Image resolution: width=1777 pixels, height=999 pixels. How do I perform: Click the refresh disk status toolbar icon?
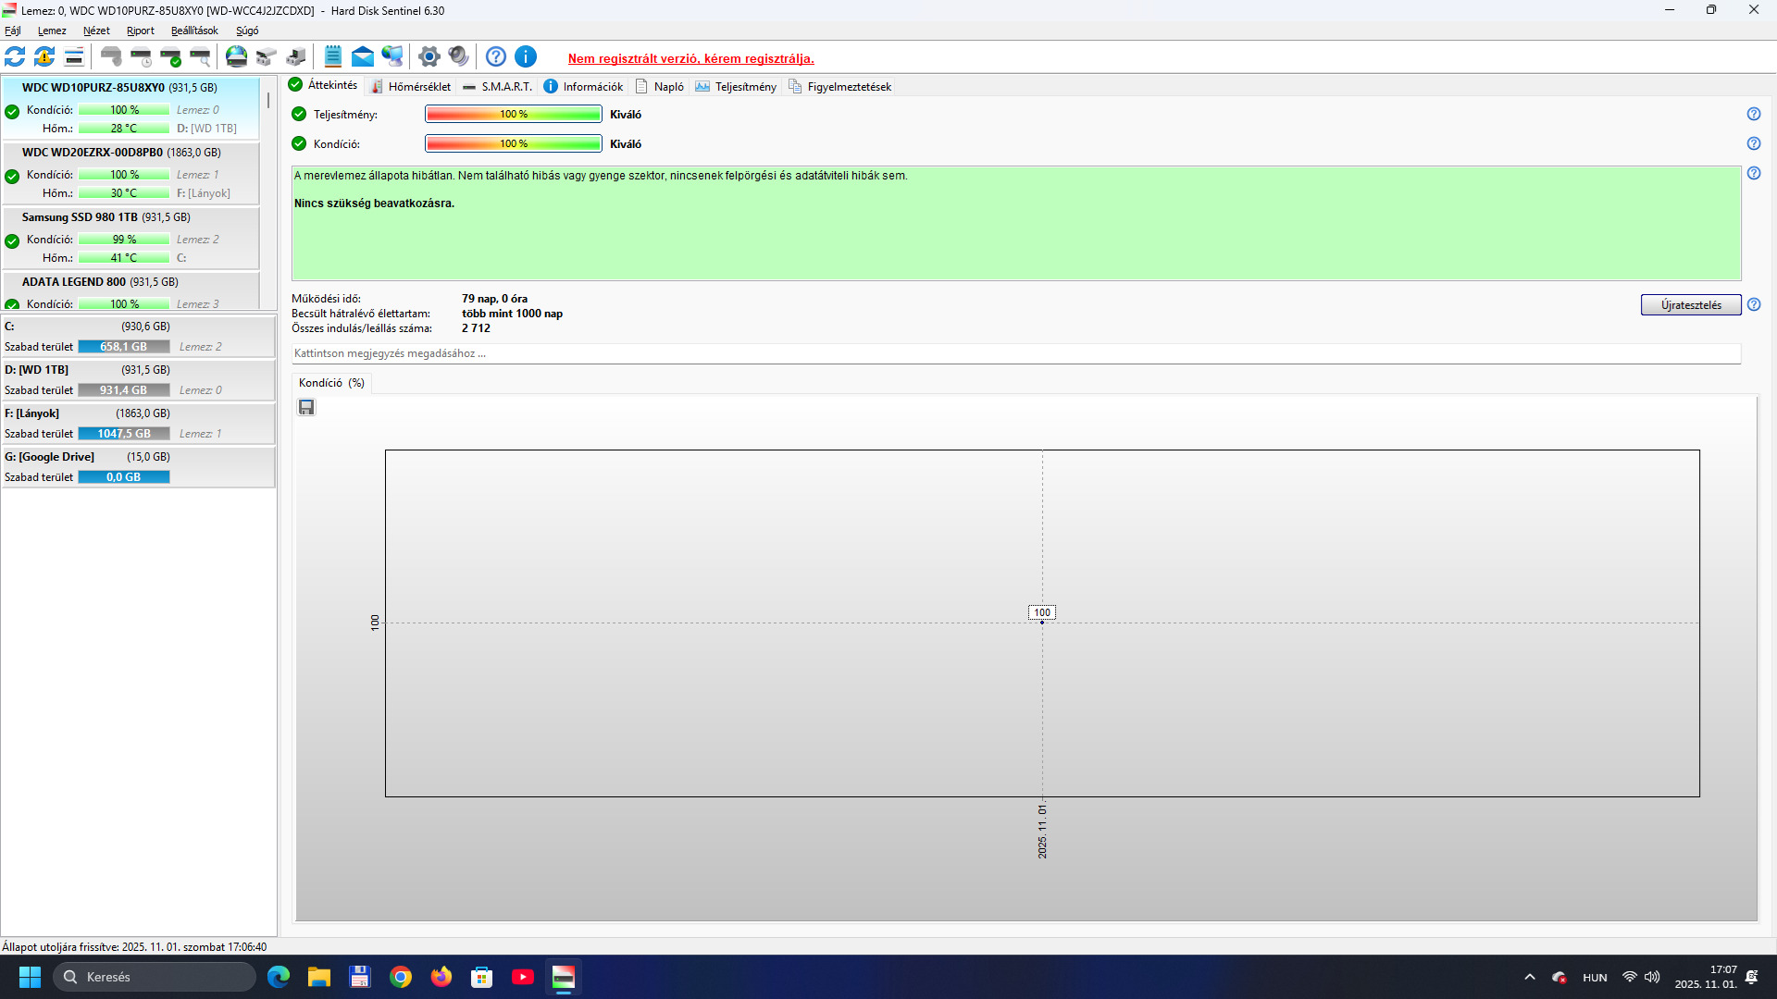tap(15, 57)
